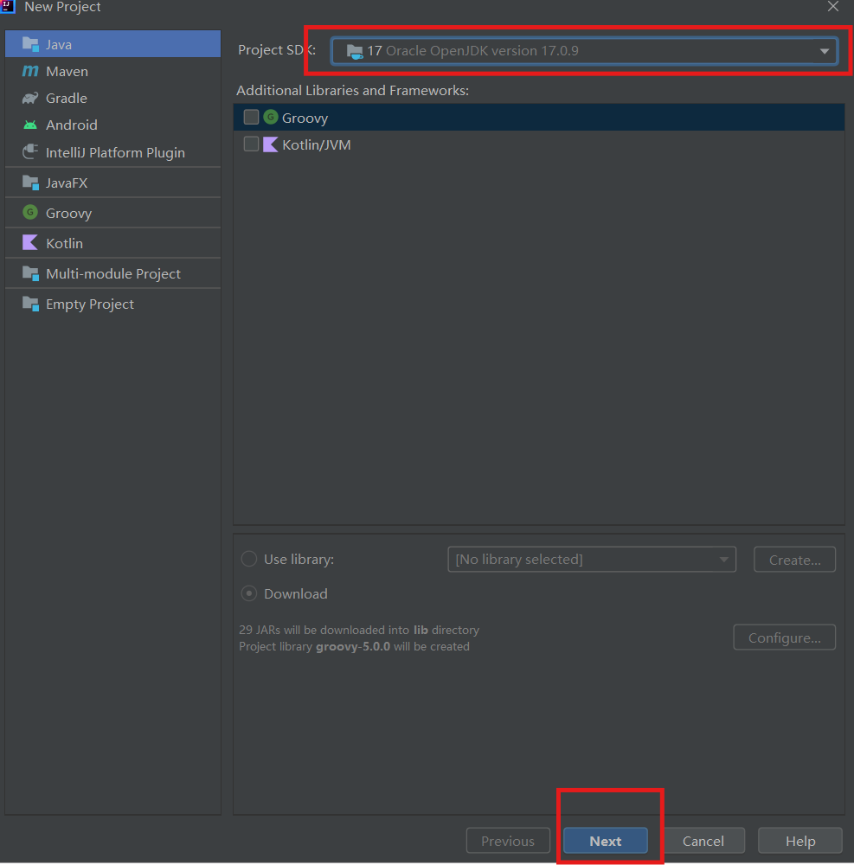The image size is (854, 865).
Task: Select the Download radio button
Action: click(249, 593)
